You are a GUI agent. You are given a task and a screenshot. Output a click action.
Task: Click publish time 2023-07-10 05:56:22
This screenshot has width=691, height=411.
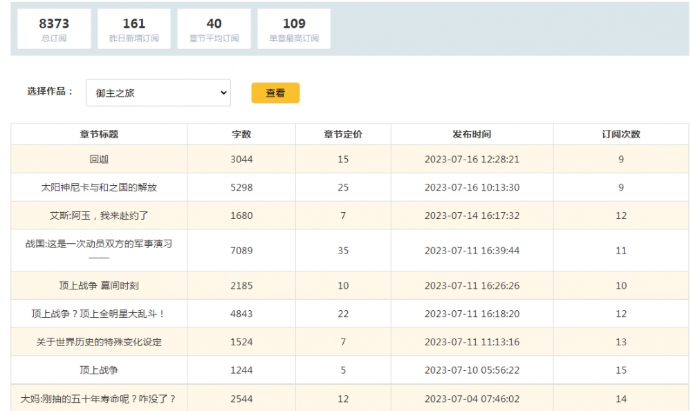click(x=472, y=370)
